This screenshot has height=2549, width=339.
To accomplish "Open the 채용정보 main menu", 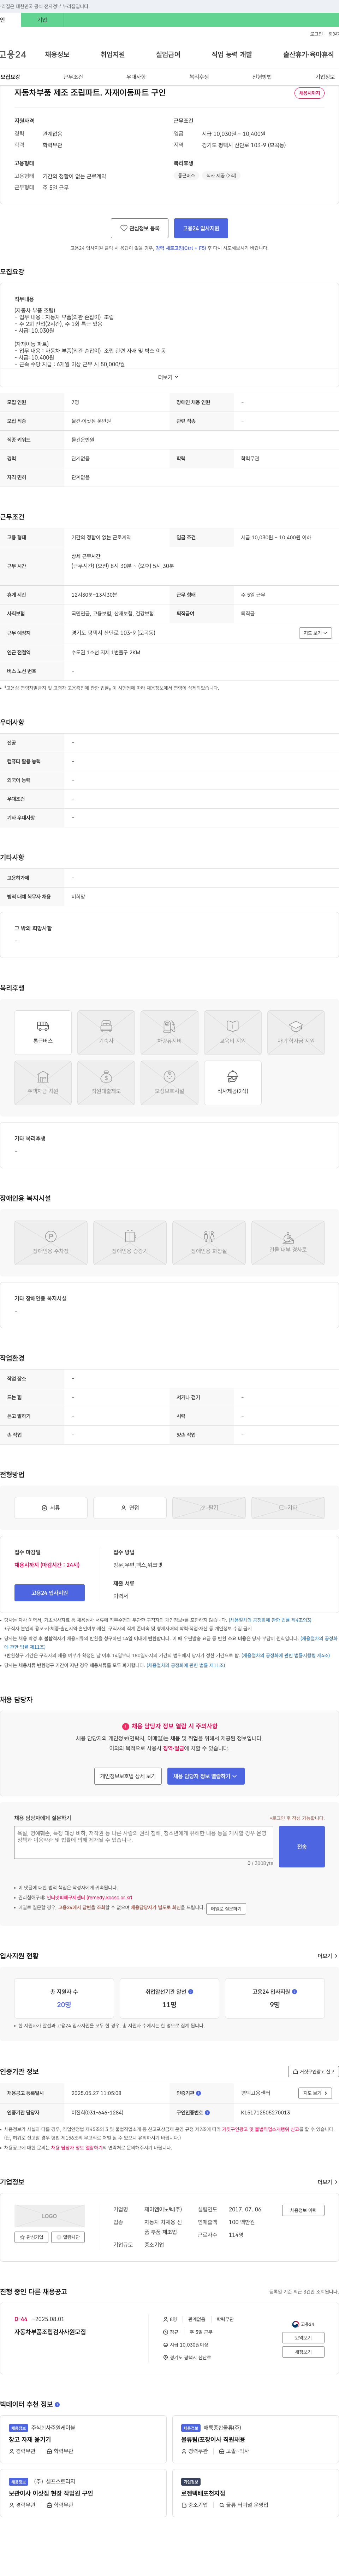I will click(x=57, y=54).
